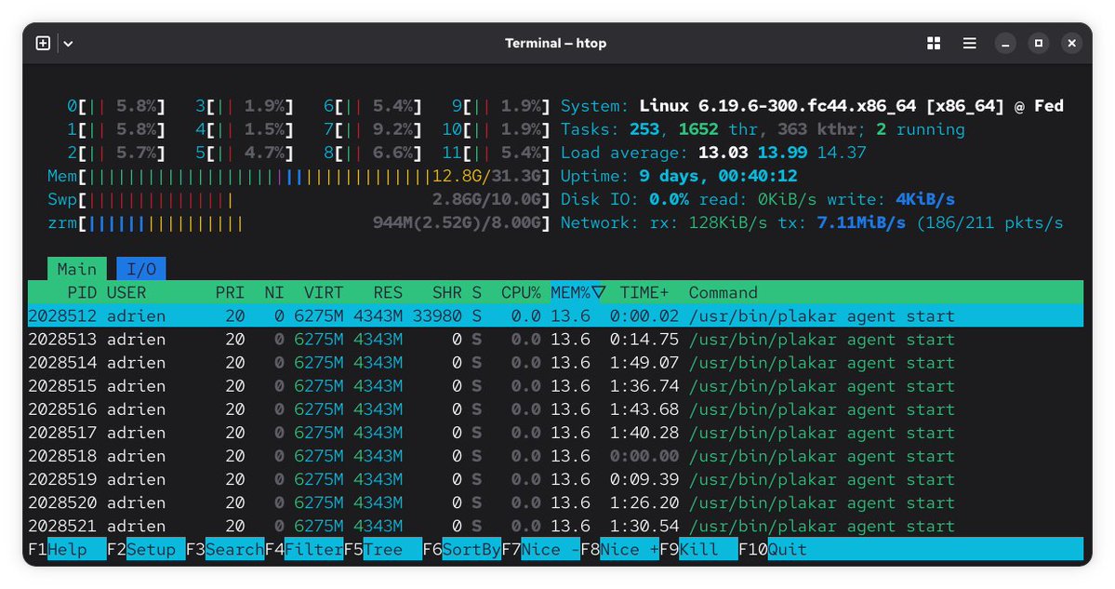The image size is (1115, 589).
Task: Click TIME+ value 1:49.07
Action: click(x=644, y=363)
